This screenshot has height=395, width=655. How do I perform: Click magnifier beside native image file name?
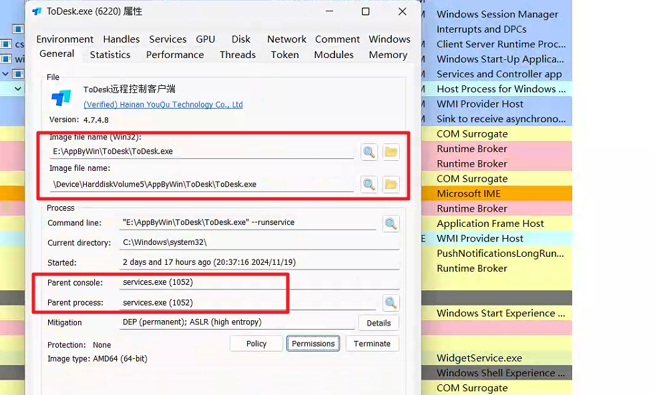[x=369, y=184]
